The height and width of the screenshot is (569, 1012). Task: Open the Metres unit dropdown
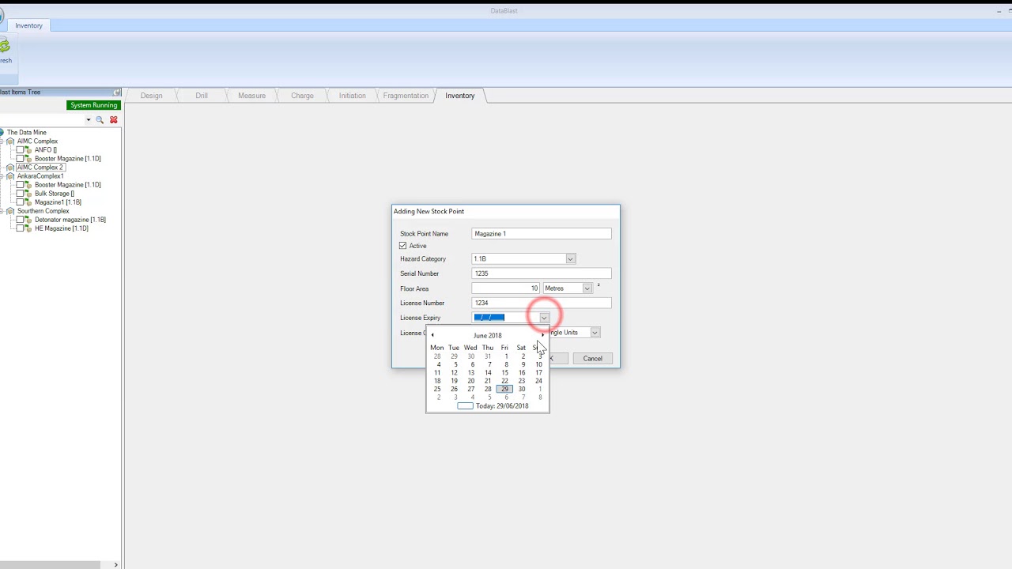coord(587,288)
